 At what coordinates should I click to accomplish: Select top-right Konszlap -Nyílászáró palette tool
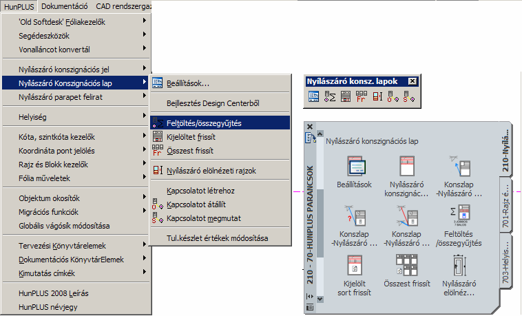click(x=459, y=176)
